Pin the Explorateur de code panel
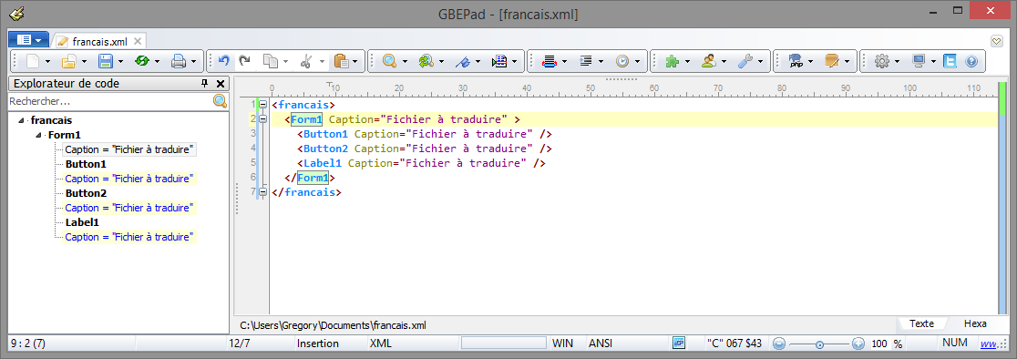Viewport: 1017px width, 359px height. (204, 84)
